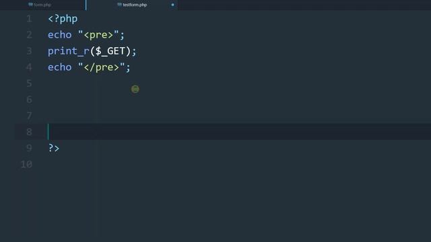Click line number 7 in the gutter
Screen dimensions: 431x242
29,116
